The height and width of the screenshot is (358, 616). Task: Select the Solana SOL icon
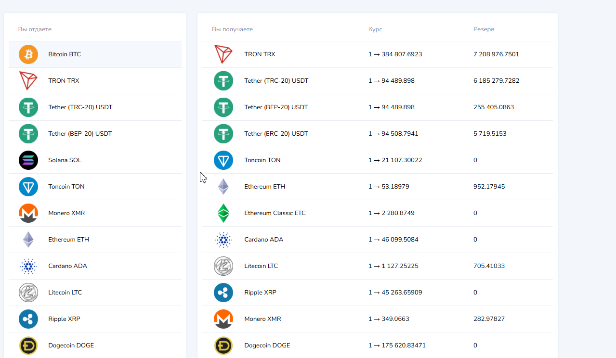tap(28, 160)
